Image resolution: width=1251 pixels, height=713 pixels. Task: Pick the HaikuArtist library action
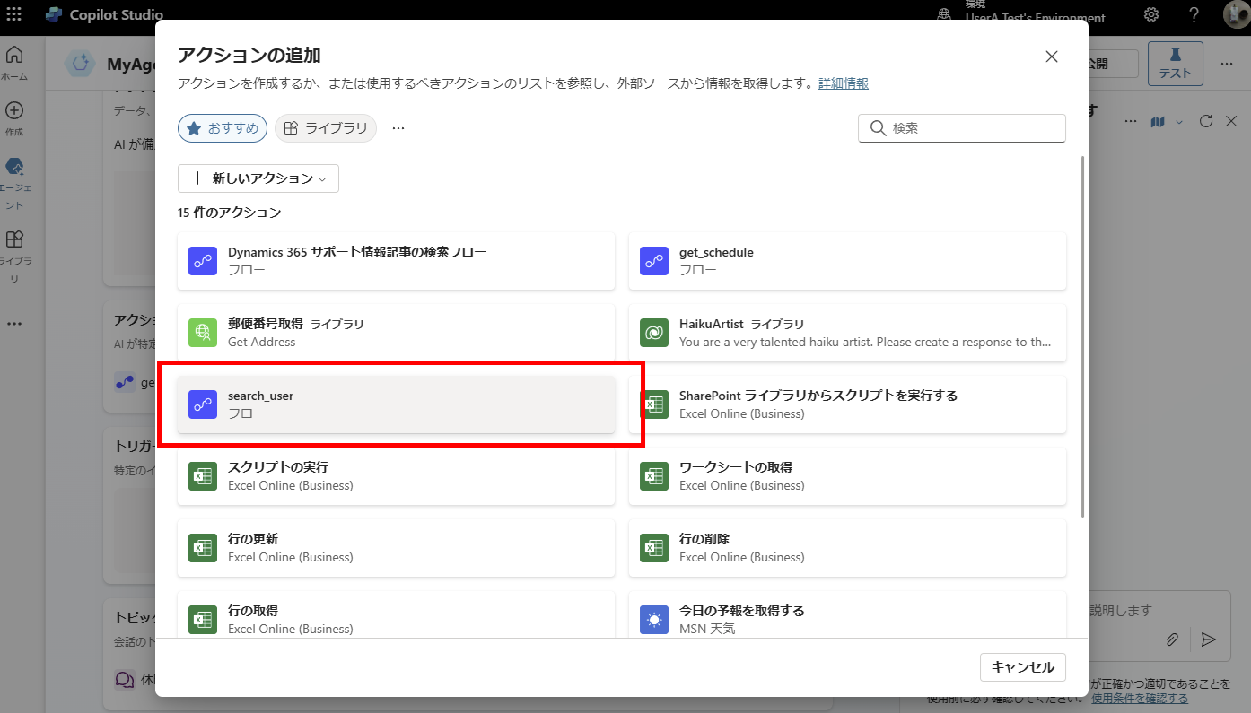tap(847, 333)
